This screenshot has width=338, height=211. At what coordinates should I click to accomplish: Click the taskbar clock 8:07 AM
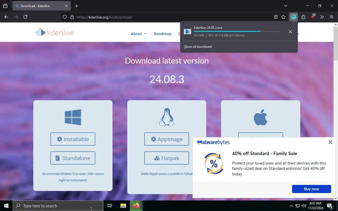click(315, 206)
